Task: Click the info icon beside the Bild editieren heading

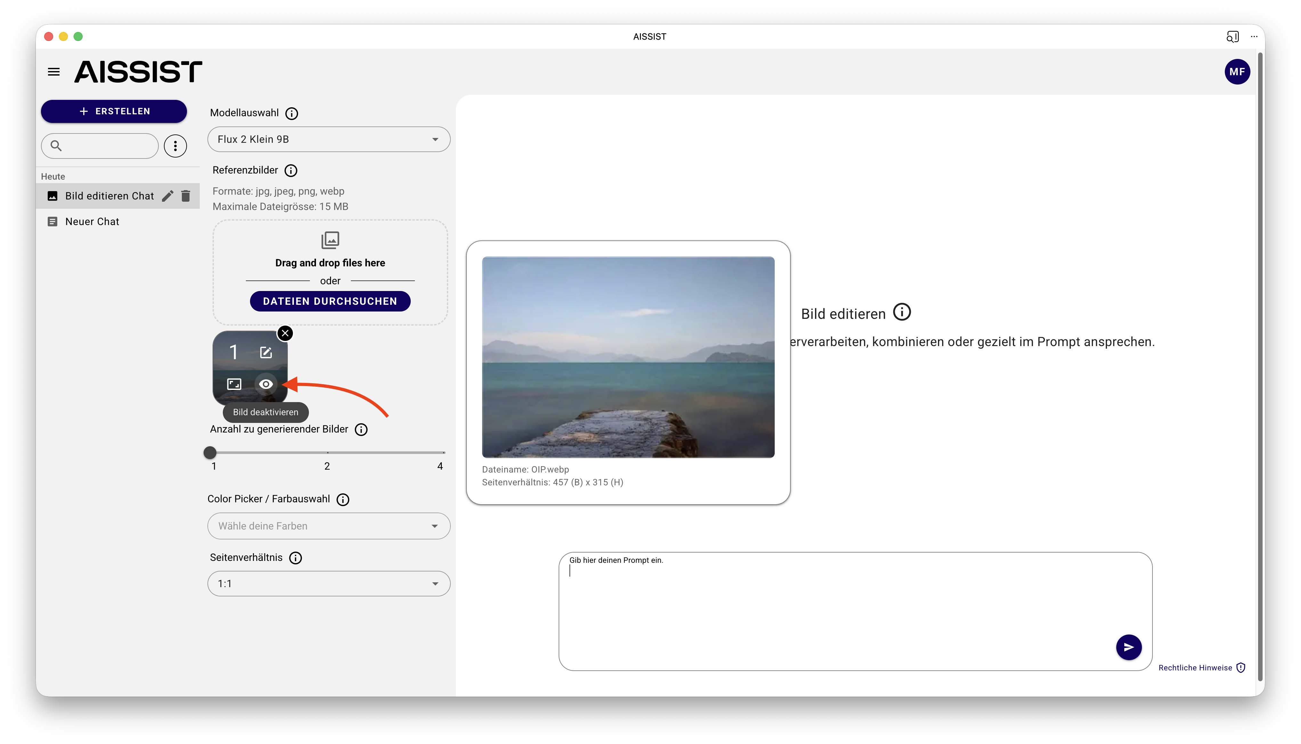Action: pos(902,312)
